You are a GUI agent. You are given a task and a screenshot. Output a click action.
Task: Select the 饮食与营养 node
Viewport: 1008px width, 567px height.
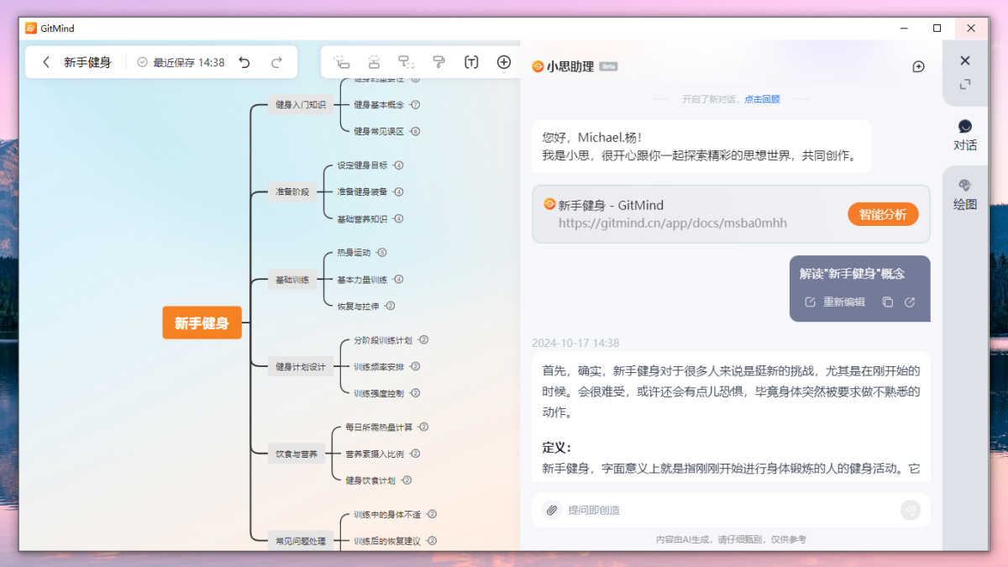coord(297,454)
